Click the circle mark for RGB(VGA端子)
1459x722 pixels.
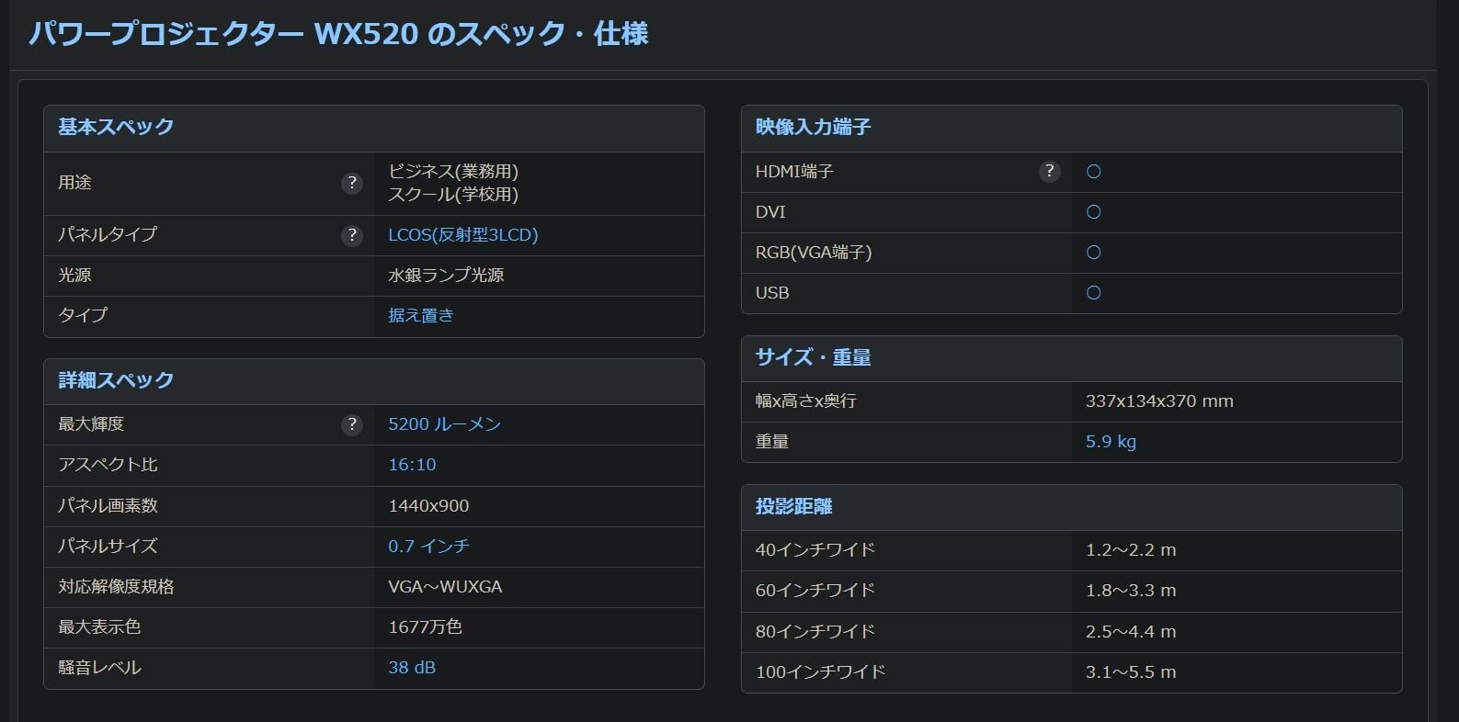(x=1093, y=253)
